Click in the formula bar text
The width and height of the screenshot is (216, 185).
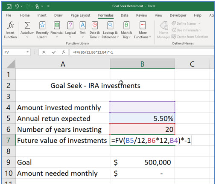93,52
